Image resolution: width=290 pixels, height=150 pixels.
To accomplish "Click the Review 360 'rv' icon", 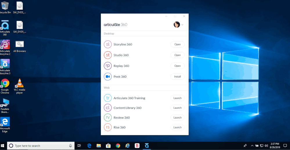I will pyautogui.click(x=108, y=118).
